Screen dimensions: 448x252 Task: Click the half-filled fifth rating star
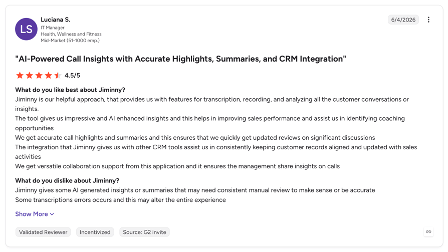(x=58, y=76)
